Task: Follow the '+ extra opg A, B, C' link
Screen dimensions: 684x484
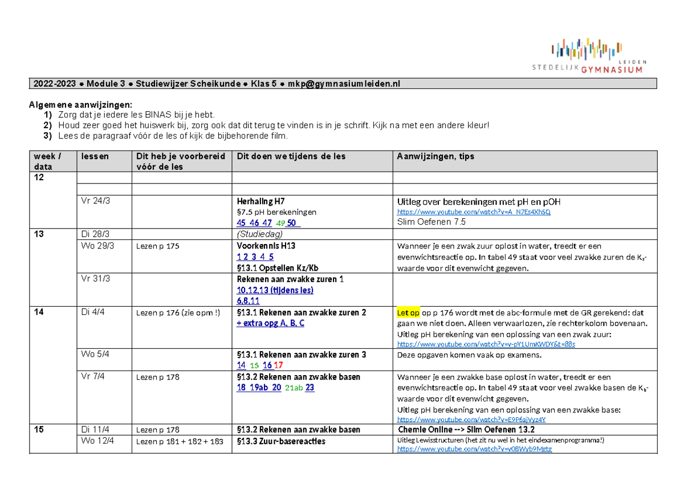Action: tap(270, 323)
